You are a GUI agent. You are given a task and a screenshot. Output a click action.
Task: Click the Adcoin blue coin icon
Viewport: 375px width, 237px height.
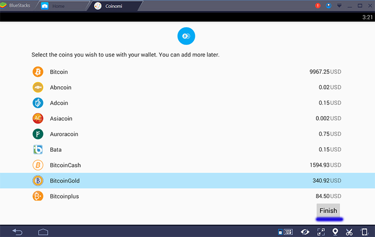coord(38,103)
